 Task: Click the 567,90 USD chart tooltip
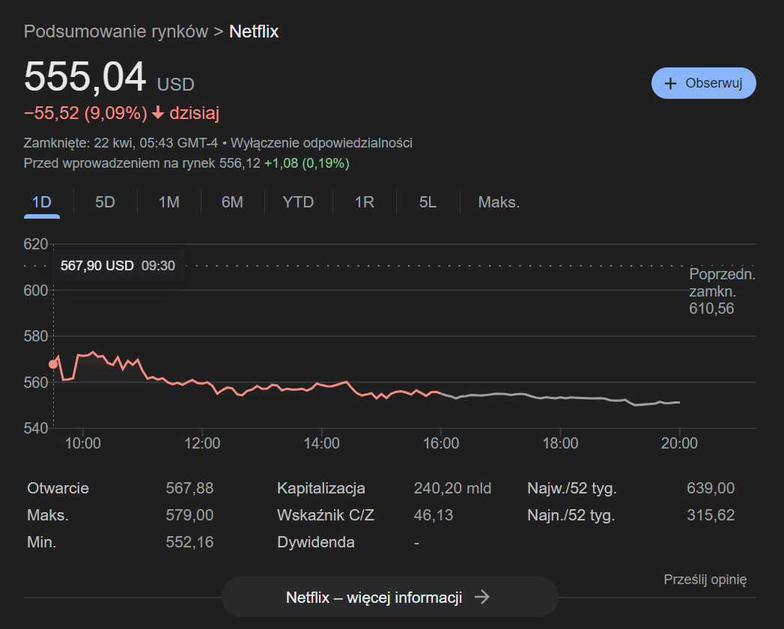click(118, 266)
